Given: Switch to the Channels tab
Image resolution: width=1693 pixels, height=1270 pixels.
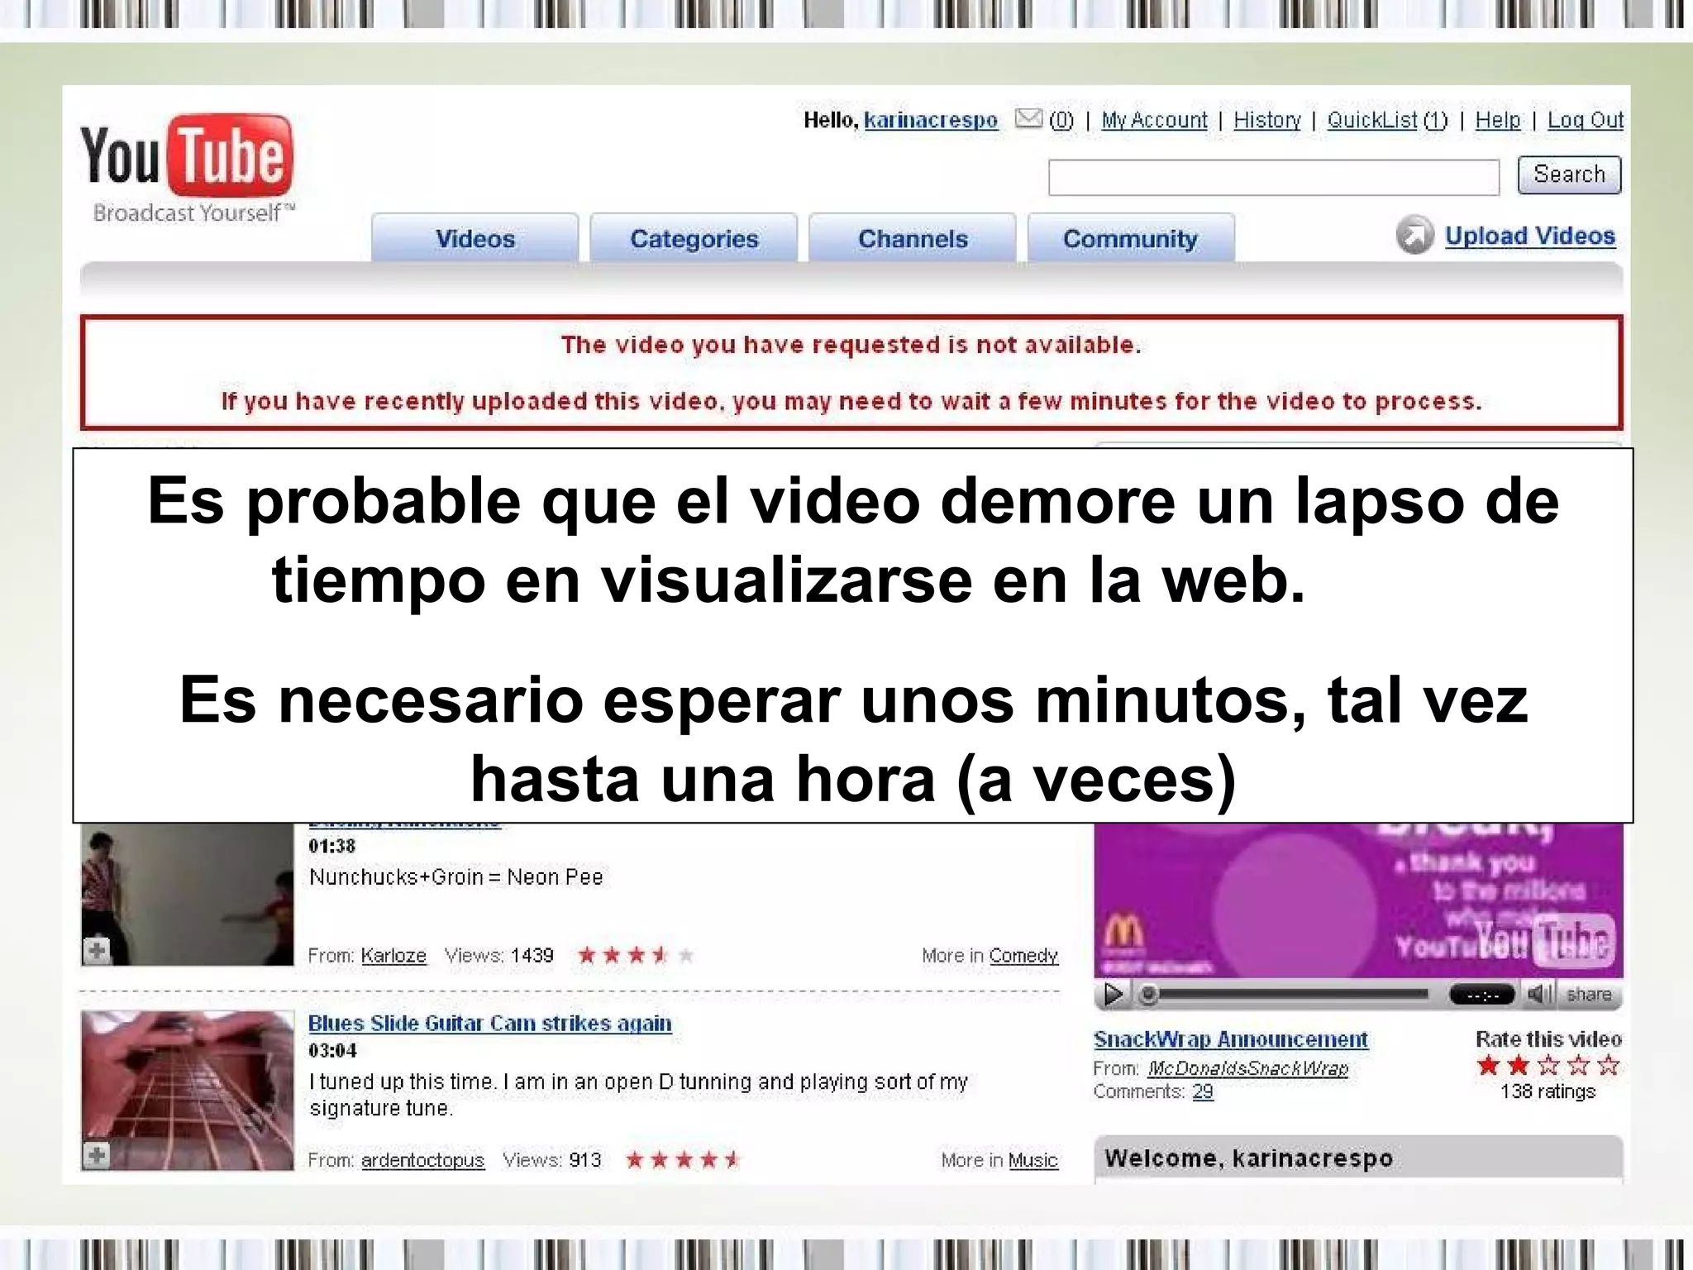Looking at the screenshot, I should tap(913, 238).
